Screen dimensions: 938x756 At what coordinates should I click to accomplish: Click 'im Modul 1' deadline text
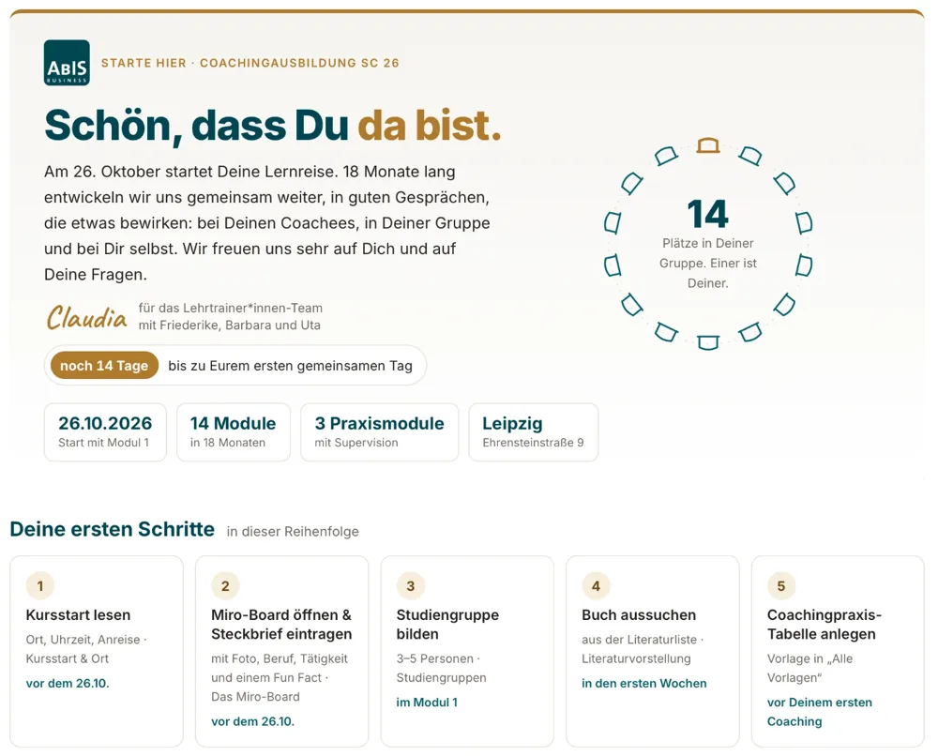[427, 703]
